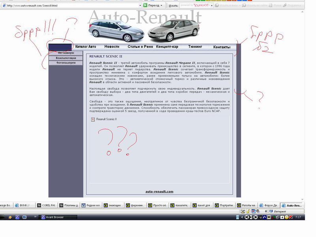Switch to the Работы на... browser tab

pyautogui.click(x=246, y=205)
